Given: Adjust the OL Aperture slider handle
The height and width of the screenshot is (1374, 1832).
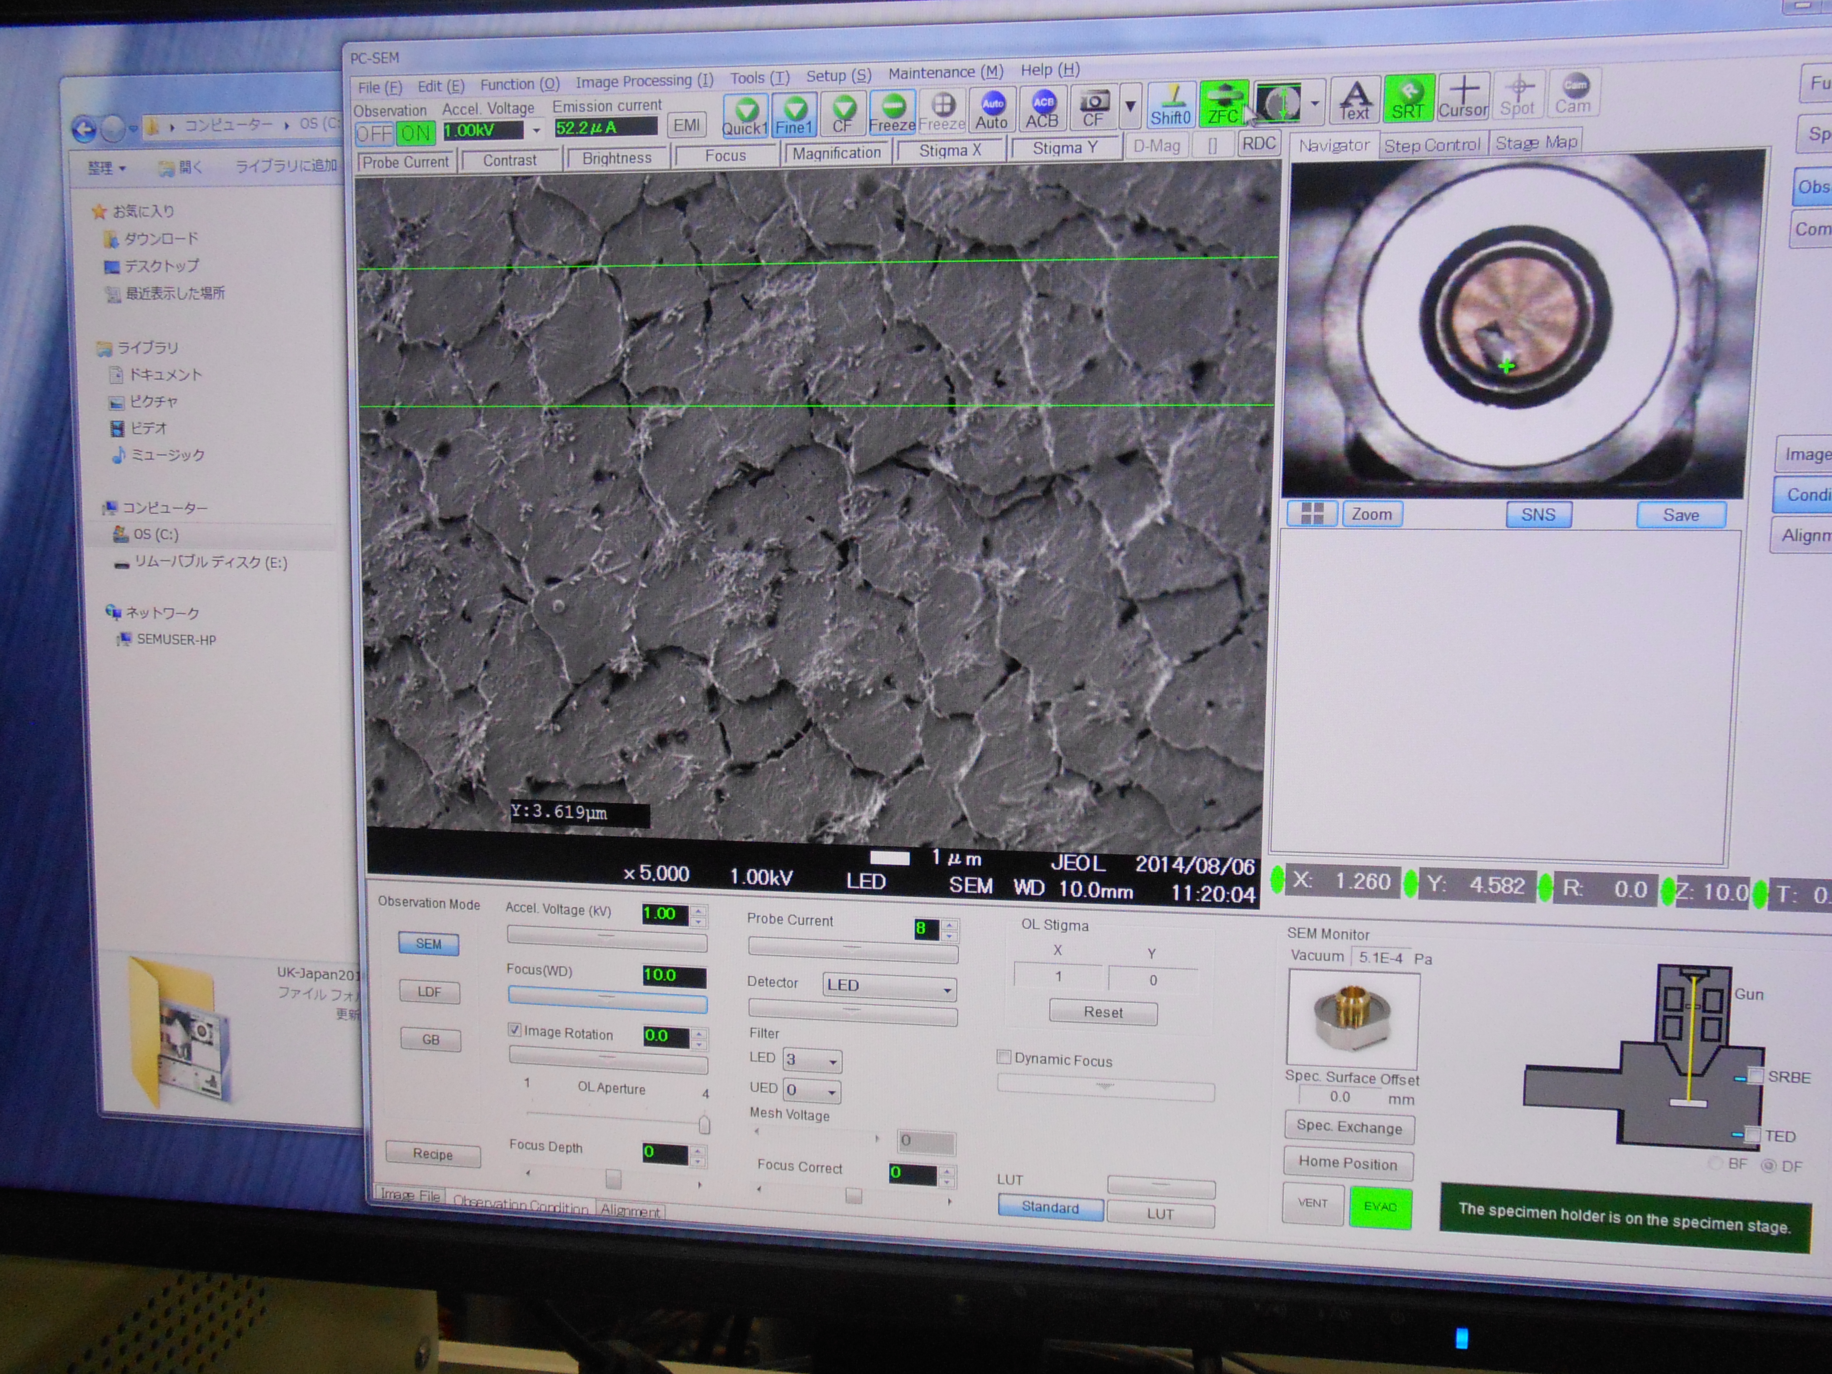Looking at the screenshot, I should (x=704, y=1124).
